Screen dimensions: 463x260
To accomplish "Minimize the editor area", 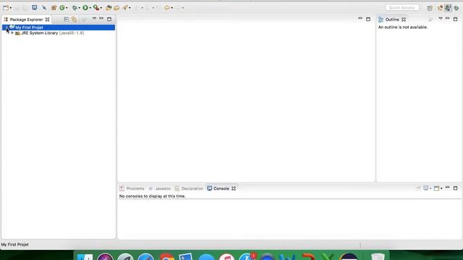I will [360, 19].
